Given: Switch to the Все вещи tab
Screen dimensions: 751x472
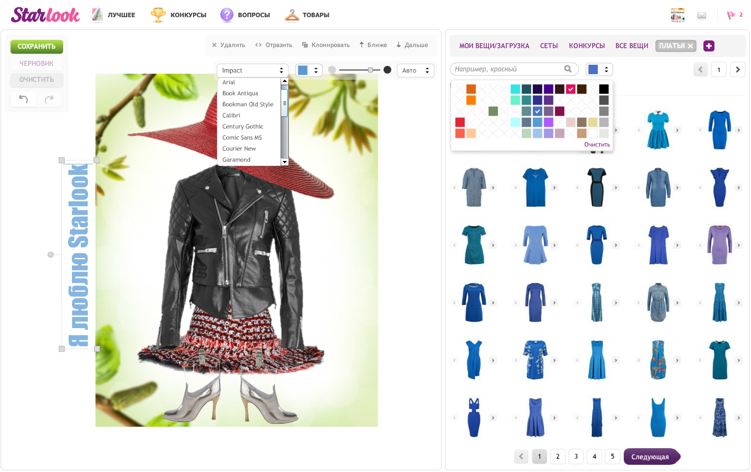Looking at the screenshot, I should (631, 46).
